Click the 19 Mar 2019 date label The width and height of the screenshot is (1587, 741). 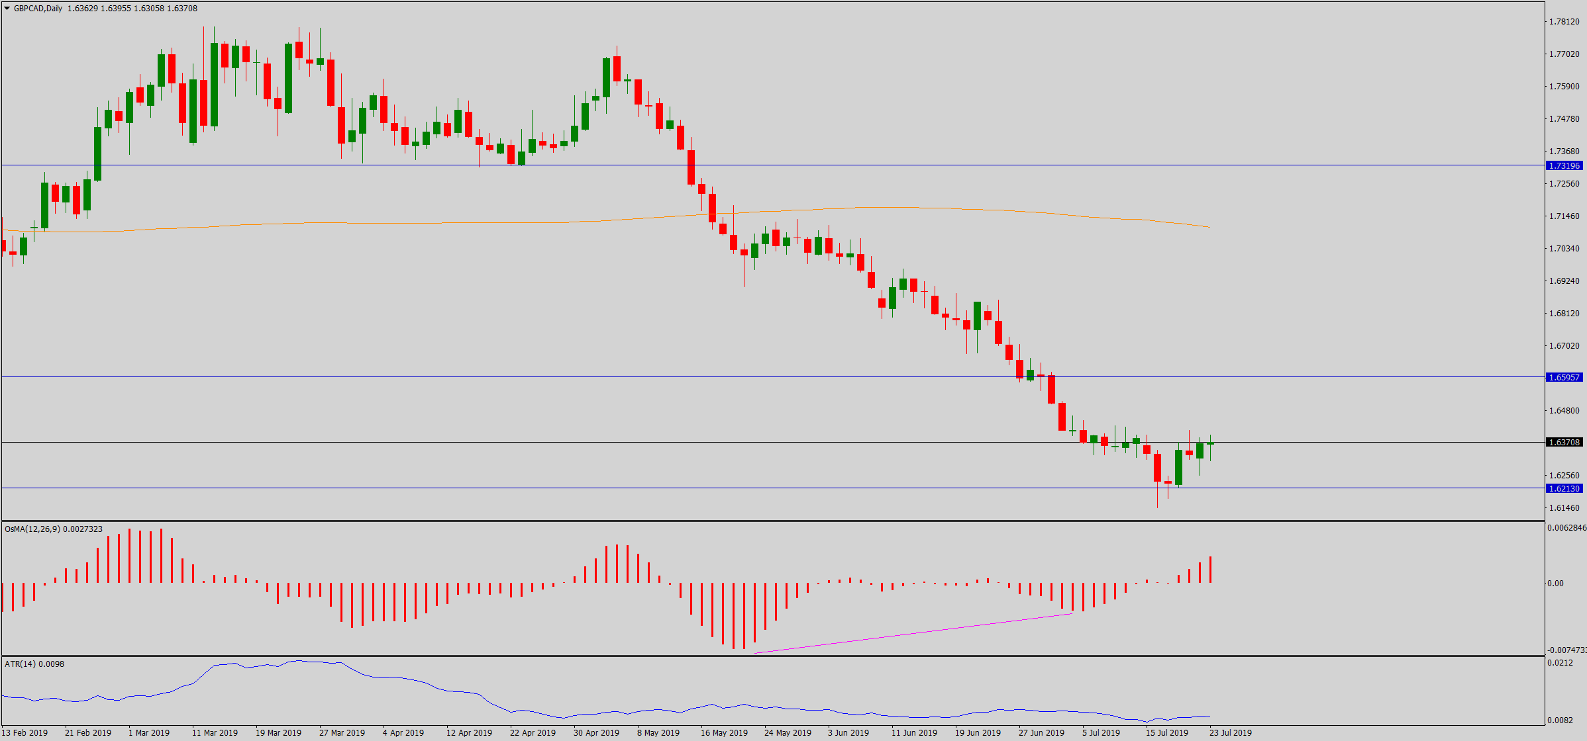tap(278, 733)
